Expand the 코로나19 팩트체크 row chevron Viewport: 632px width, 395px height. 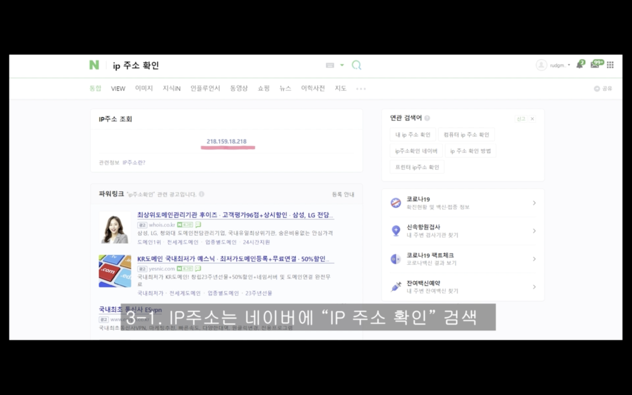534,259
